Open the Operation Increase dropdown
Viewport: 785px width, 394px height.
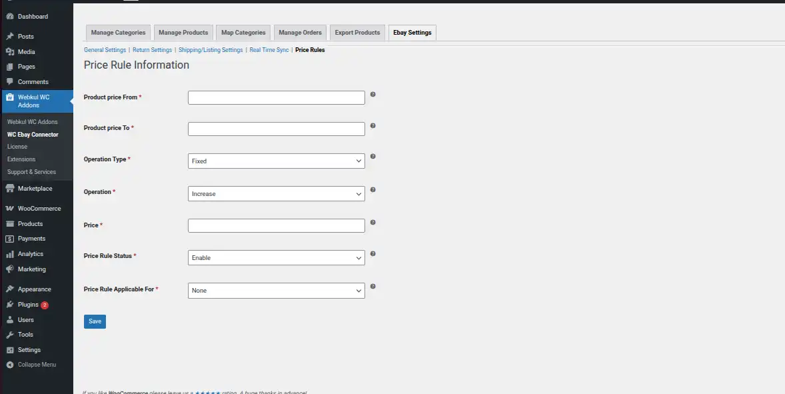(276, 194)
